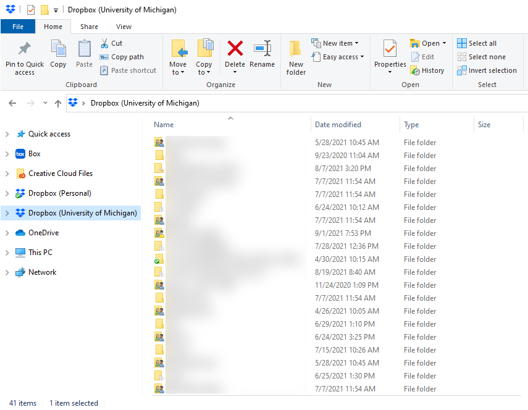Cut the selected item
The width and height of the screenshot is (528, 410).
[111, 43]
